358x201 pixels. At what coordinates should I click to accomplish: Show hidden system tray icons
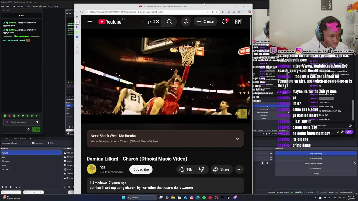[316, 198]
